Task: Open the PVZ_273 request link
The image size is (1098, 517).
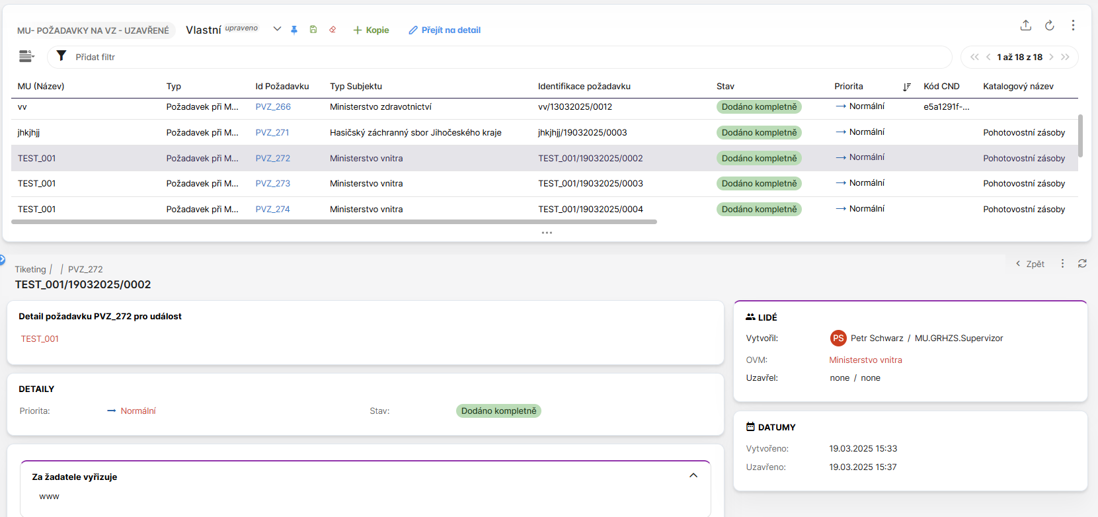Action: [x=272, y=183]
